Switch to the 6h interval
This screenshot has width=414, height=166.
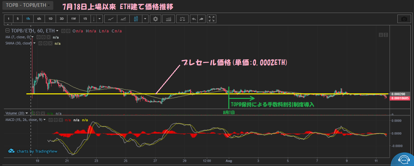pyautogui.click(x=39, y=19)
